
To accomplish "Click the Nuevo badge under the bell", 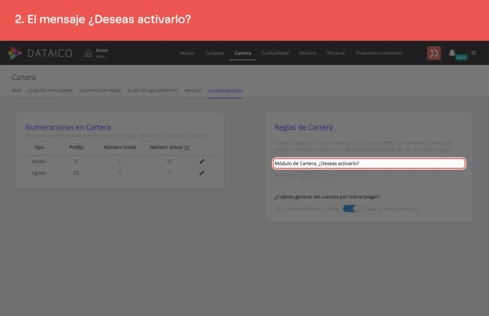I will [x=461, y=57].
